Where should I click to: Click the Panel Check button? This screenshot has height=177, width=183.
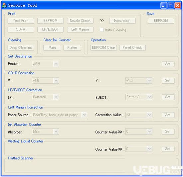coord(132,47)
